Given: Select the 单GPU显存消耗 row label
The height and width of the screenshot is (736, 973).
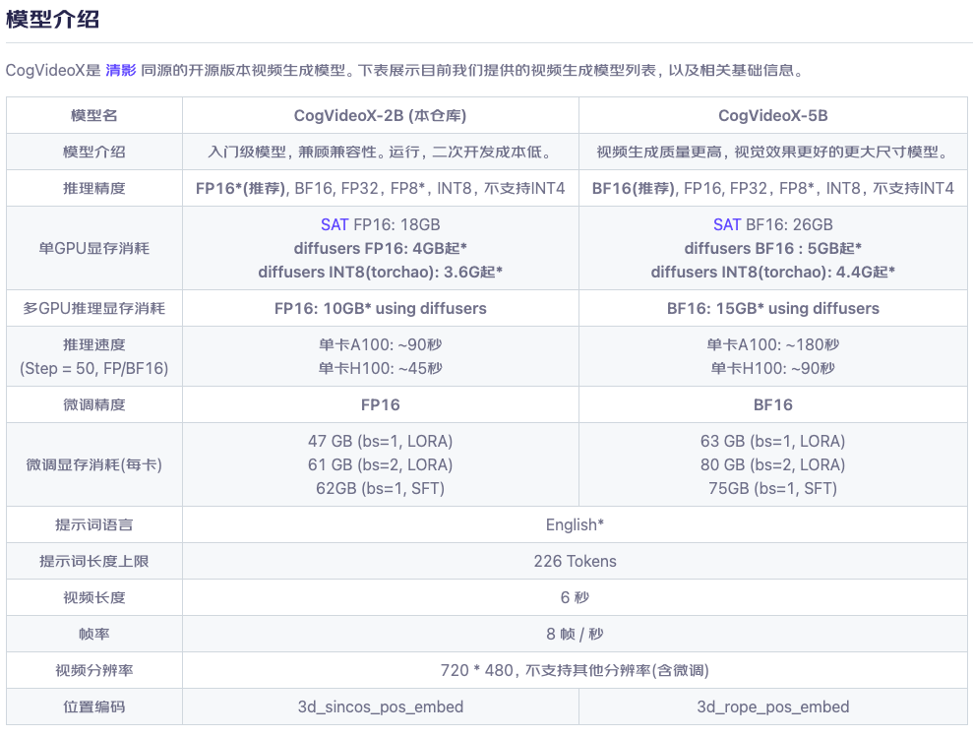Looking at the screenshot, I should [x=94, y=248].
